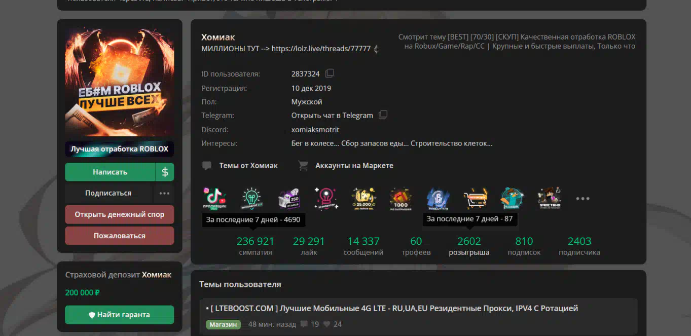The width and height of the screenshot is (691, 336).
Task: Open the Minecraft participant trophy badge
Action: (550, 198)
